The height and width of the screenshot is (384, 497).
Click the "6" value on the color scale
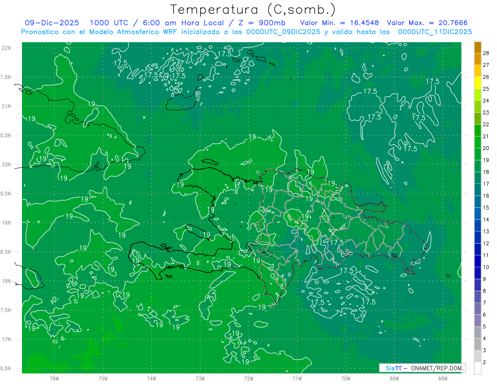point(485,315)
